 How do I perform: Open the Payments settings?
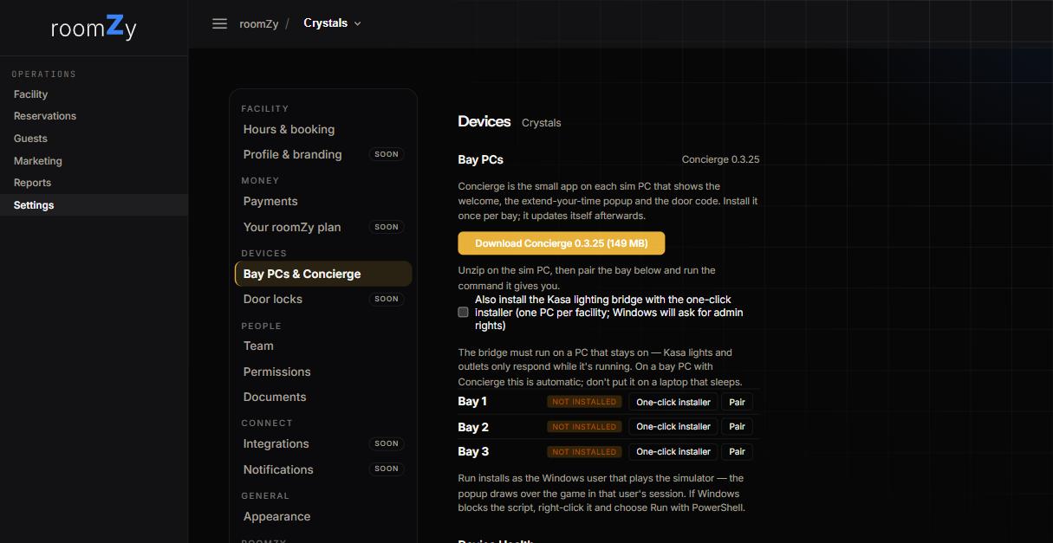pos(322,201)
